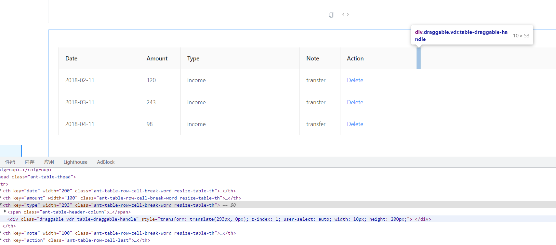Click the blue column resize handle
556x245 pixels.
pos(418,58)
